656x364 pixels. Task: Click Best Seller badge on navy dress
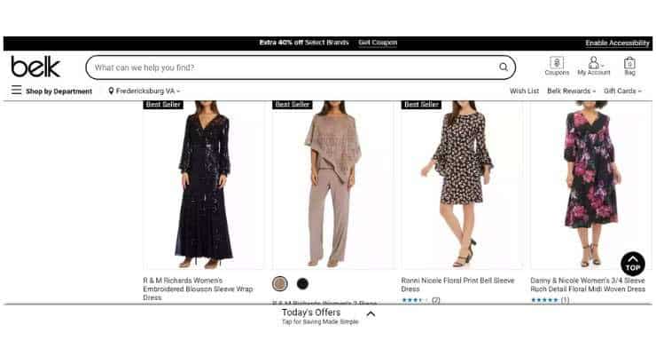coord(163,104)
